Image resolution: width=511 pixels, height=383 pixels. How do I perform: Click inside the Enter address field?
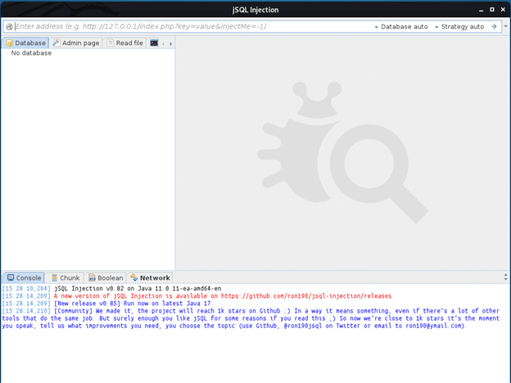click(188, 26)
